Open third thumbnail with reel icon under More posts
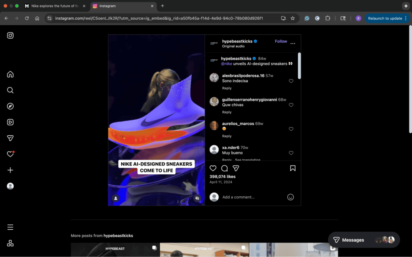 point(293,250)
